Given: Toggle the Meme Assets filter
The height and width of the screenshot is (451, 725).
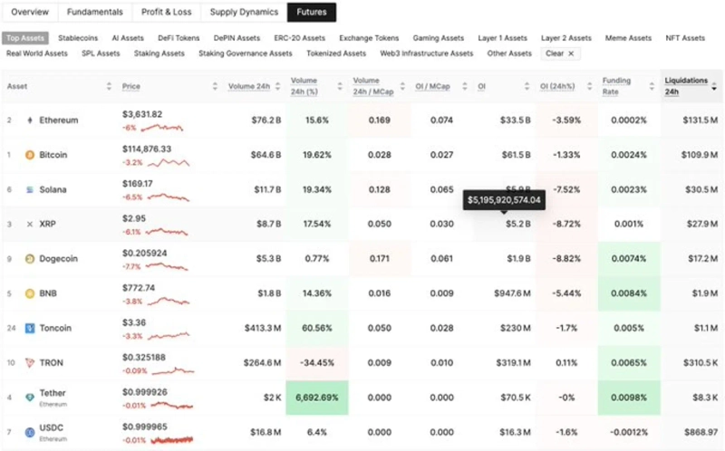Looking at the screenshot, I should click(627, 38).
